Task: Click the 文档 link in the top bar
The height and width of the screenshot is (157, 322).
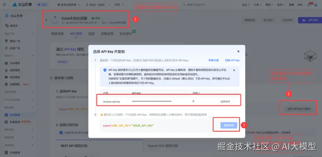Action: click(x=300, y=5)
